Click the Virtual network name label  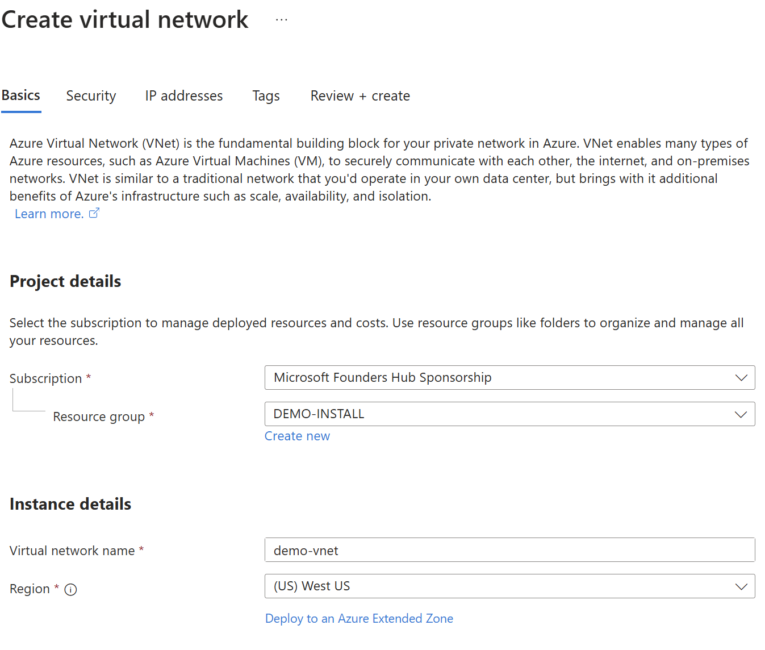click(72, 551)
